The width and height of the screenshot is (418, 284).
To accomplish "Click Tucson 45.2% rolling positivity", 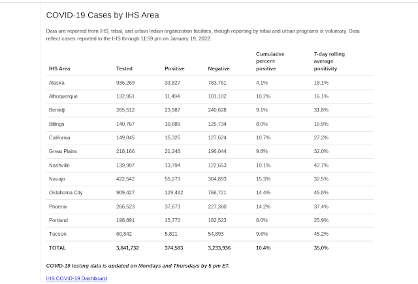I will click(x=321, y=234).
